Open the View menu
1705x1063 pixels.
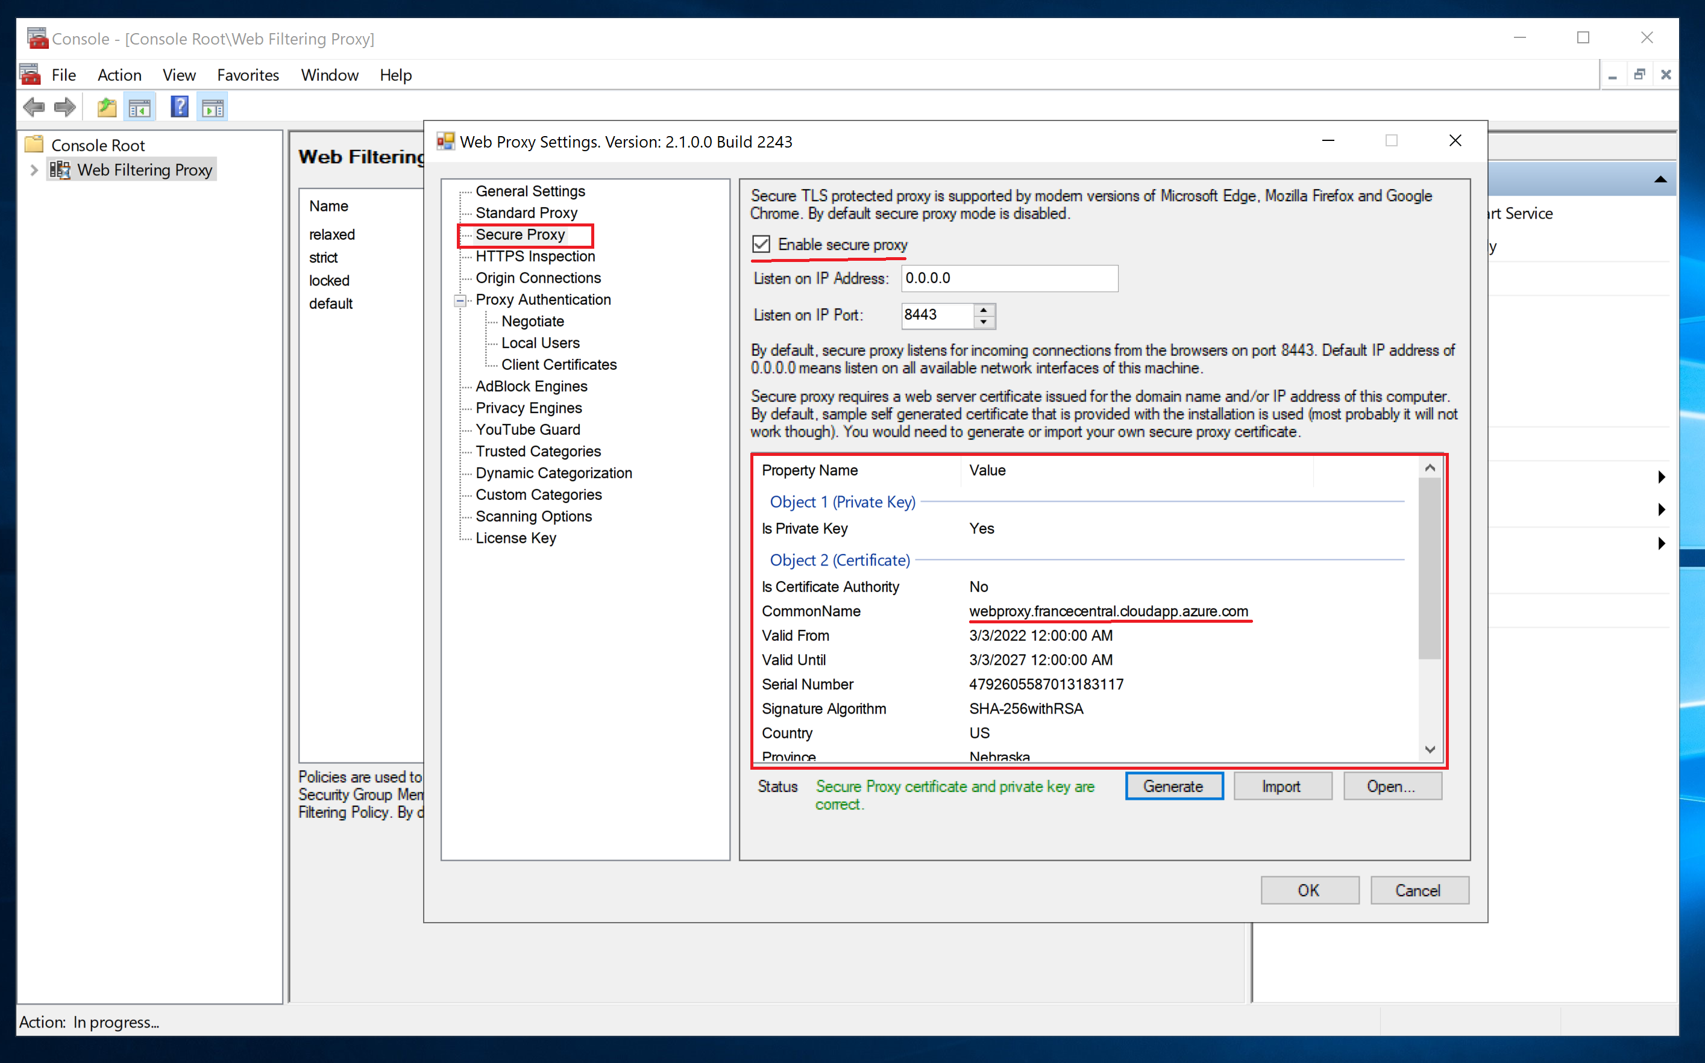click(178, 75)
